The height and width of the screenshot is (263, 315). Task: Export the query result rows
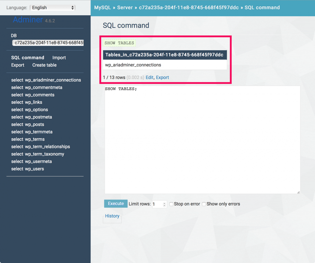pos(162,77)
